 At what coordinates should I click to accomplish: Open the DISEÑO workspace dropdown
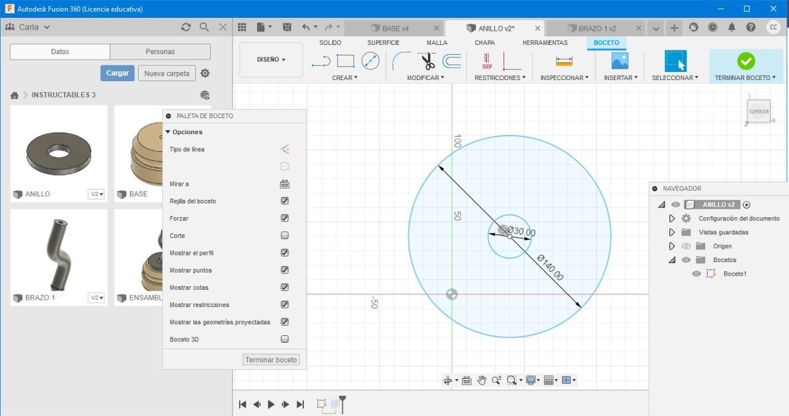[x=271, y=60]
